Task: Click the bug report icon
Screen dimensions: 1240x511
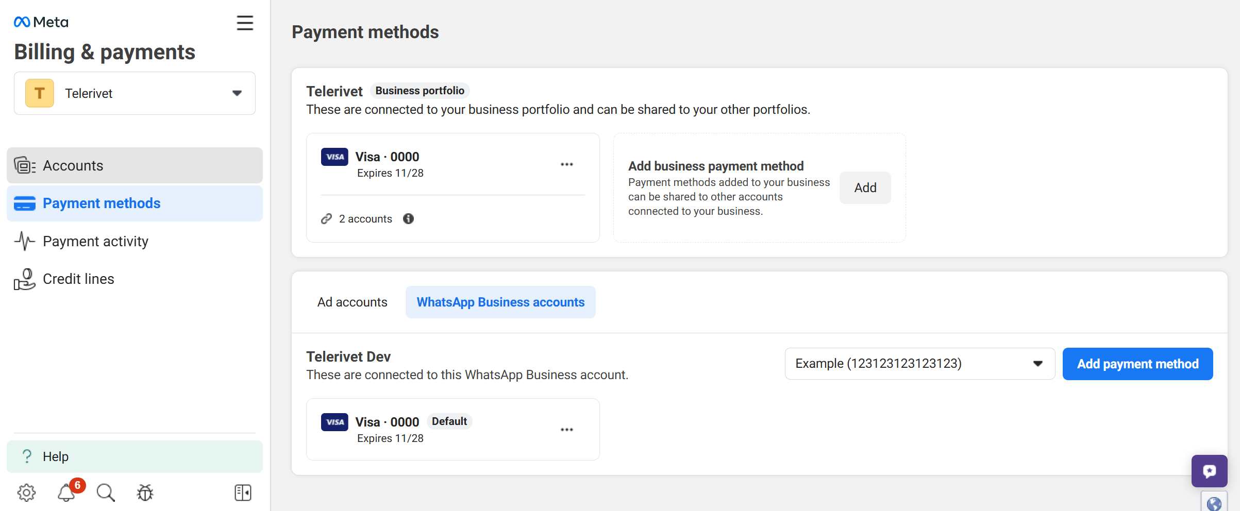Action: 145,493
